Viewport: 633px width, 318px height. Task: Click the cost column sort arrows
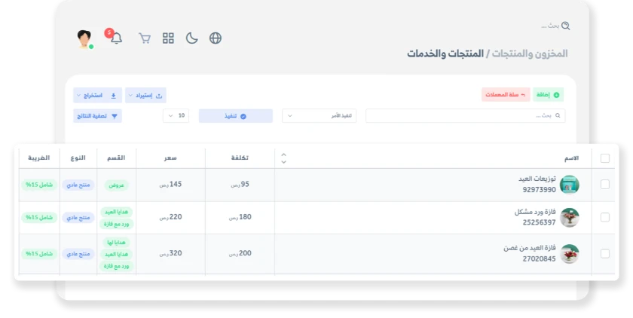coord(283,158)
